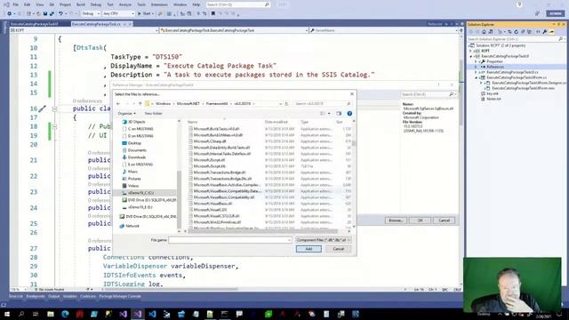Open the Extensions menu
Image resolution: width=569 pixels, height=320 pixels.
(x=159, y=4)
